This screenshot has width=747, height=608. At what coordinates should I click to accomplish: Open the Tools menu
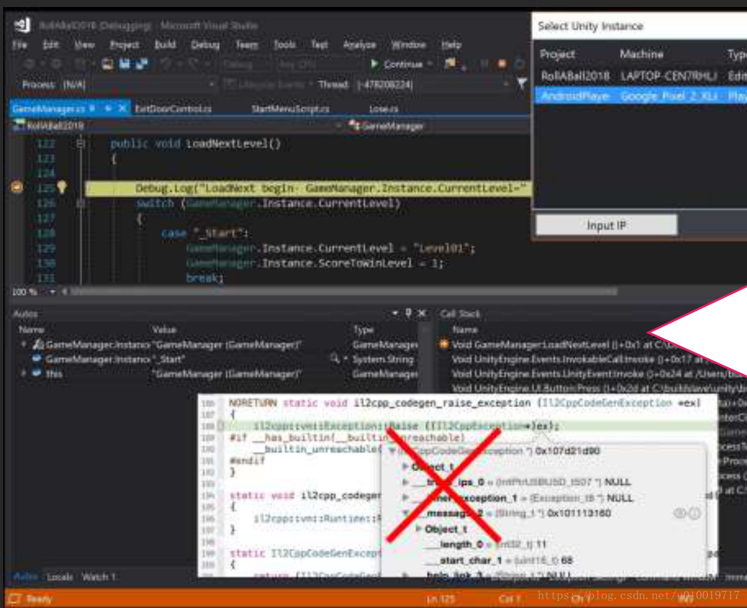pyautogui.click(x=284, y=45)
